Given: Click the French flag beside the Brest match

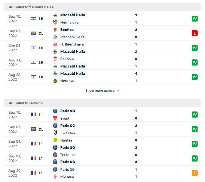Looking at the screenshot, I should [x=33, y=114].
